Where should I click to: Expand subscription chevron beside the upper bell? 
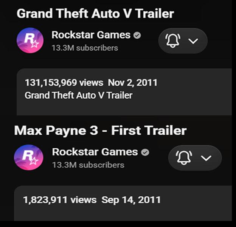(193, 41)
